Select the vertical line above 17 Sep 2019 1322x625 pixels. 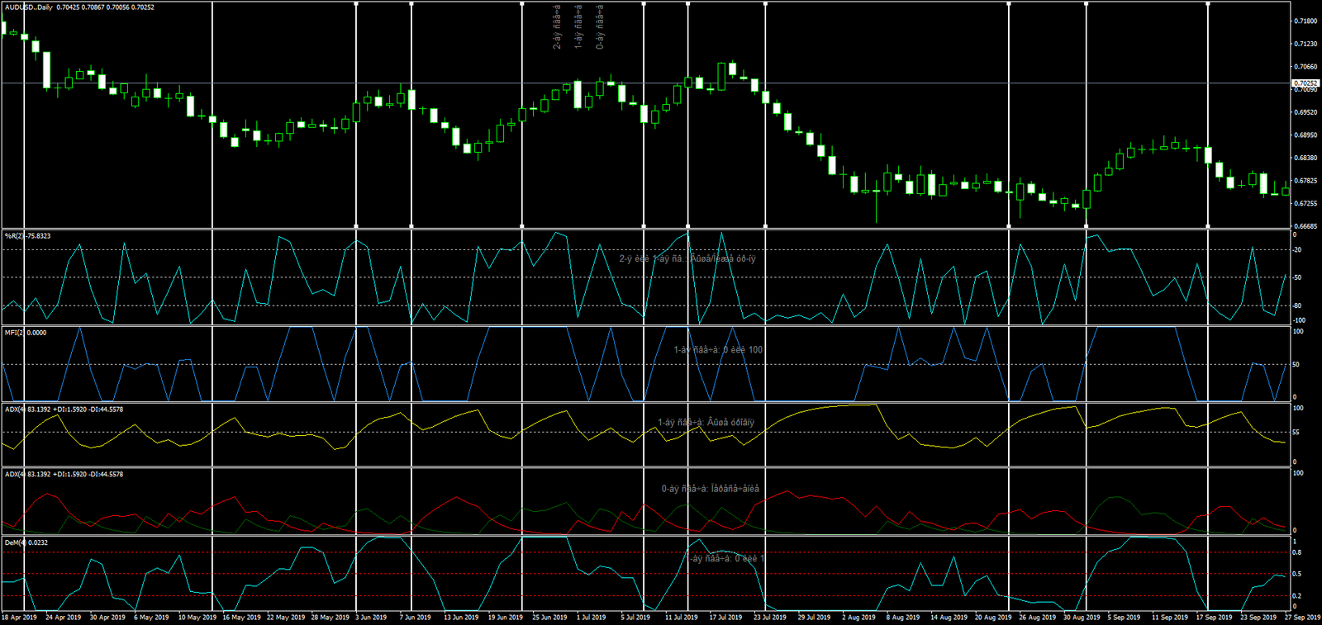(1208, 116)
